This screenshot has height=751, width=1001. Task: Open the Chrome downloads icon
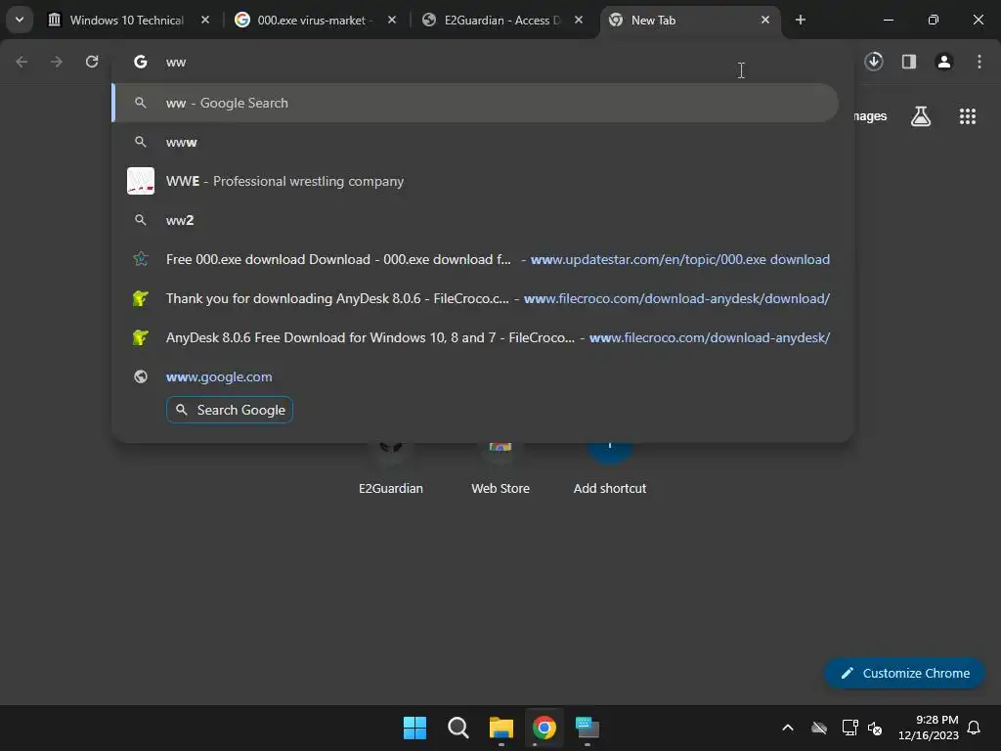coord(874,62)
